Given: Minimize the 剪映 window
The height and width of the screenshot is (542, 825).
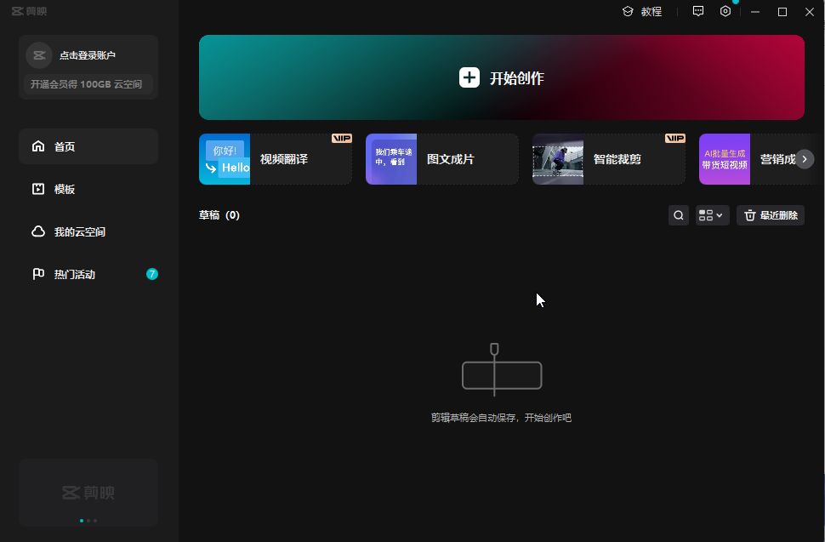Looking at the screenshot, I should 755,12.
